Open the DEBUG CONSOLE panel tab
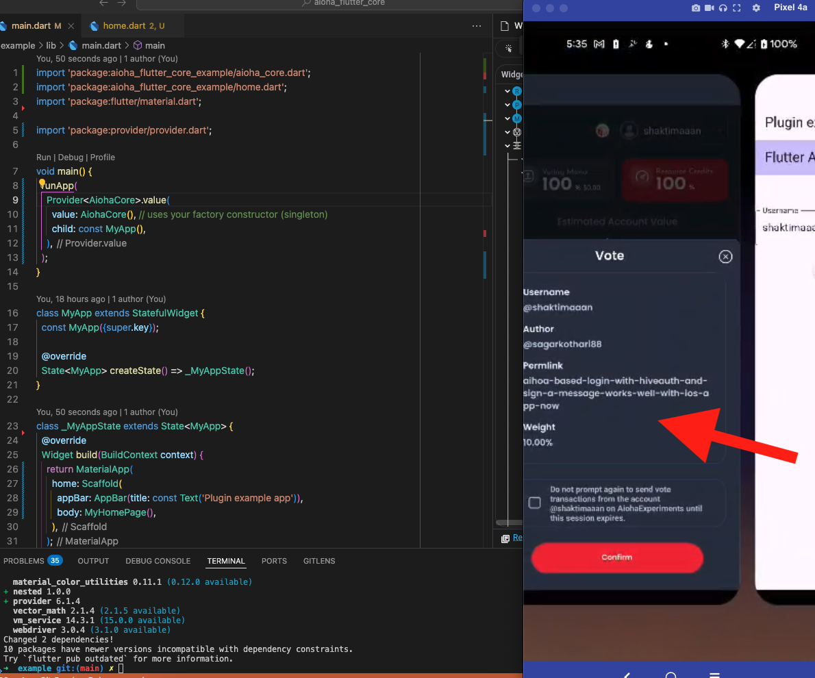815x678 pixels. pyautogui.click(x=158, y=561)
